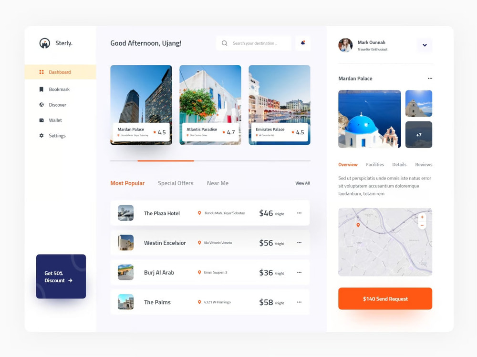Viewport: 477px width, 357px height.
Task: Open the Mardan Palace card
Action: 141,105
